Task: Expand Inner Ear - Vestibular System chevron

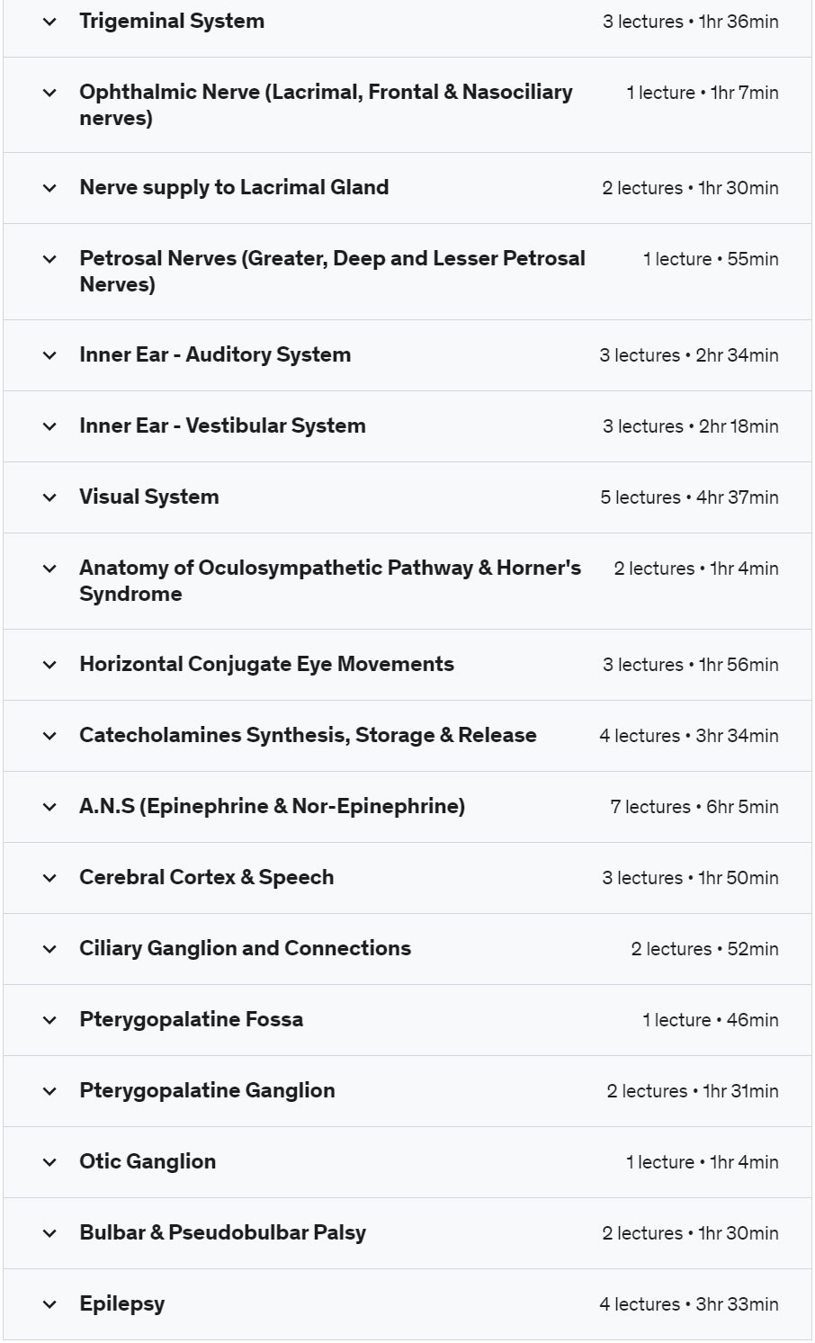Action: tap(49, 426)
